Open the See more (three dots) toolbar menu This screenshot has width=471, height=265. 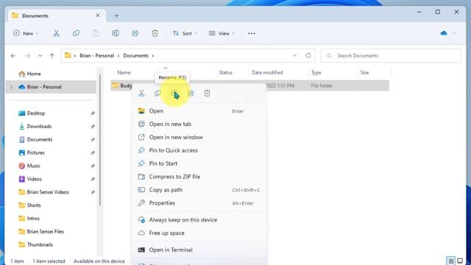[252, 33]
